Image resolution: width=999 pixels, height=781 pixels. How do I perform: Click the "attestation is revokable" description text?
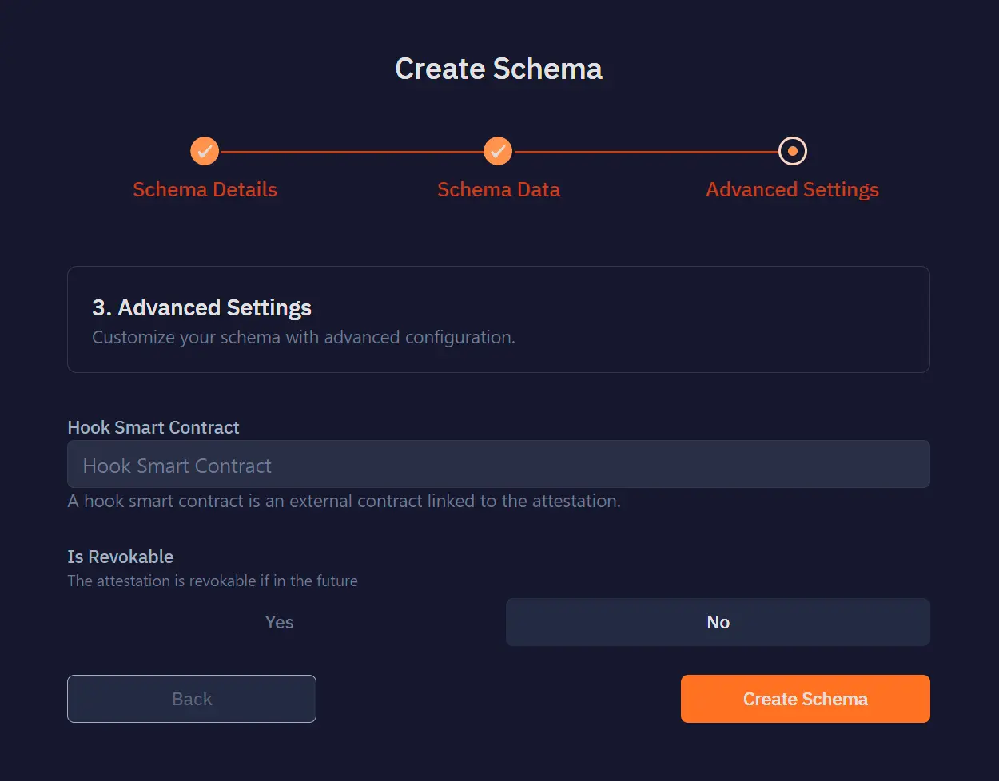point(213,581)
